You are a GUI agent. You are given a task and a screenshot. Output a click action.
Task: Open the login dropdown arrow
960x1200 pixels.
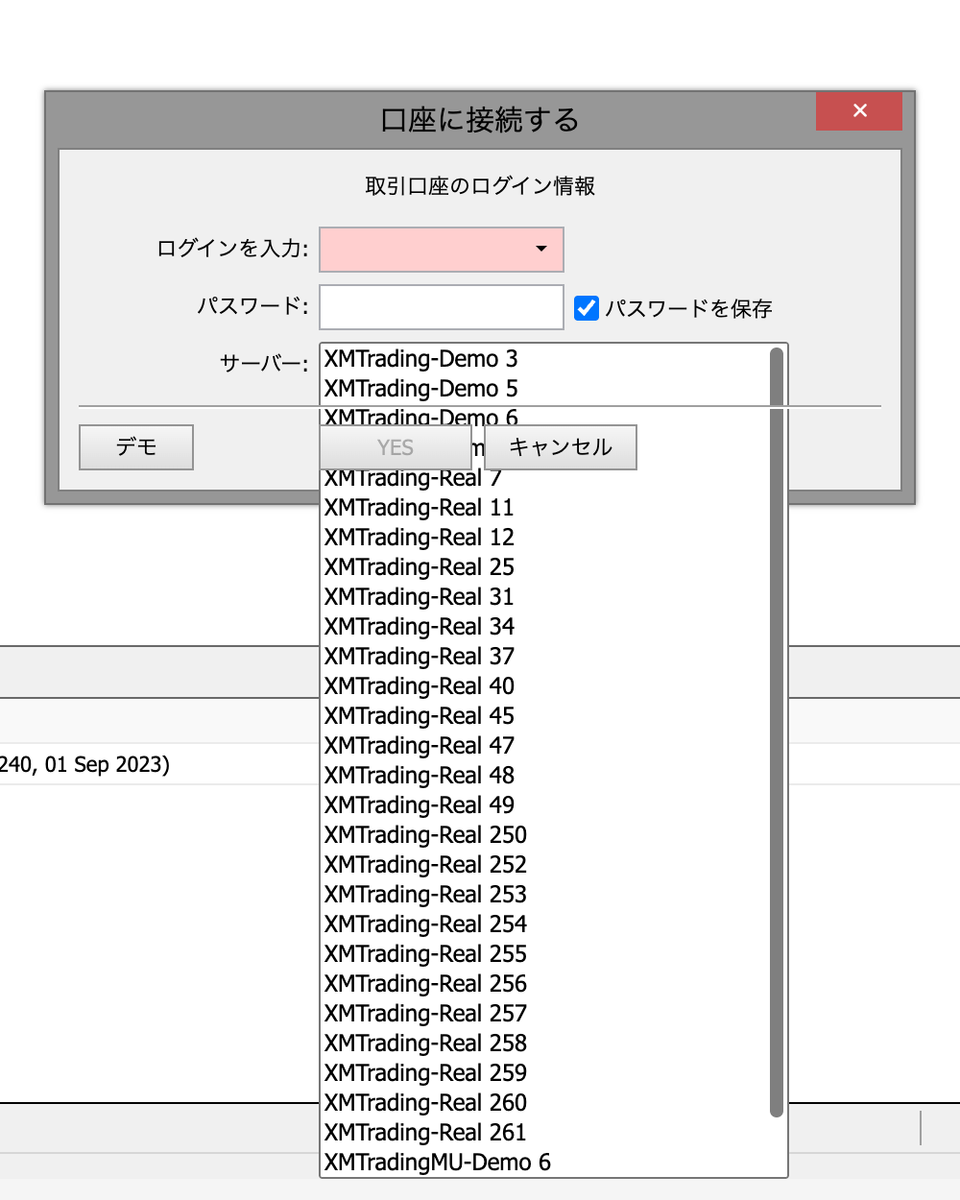tap(541, 249)
